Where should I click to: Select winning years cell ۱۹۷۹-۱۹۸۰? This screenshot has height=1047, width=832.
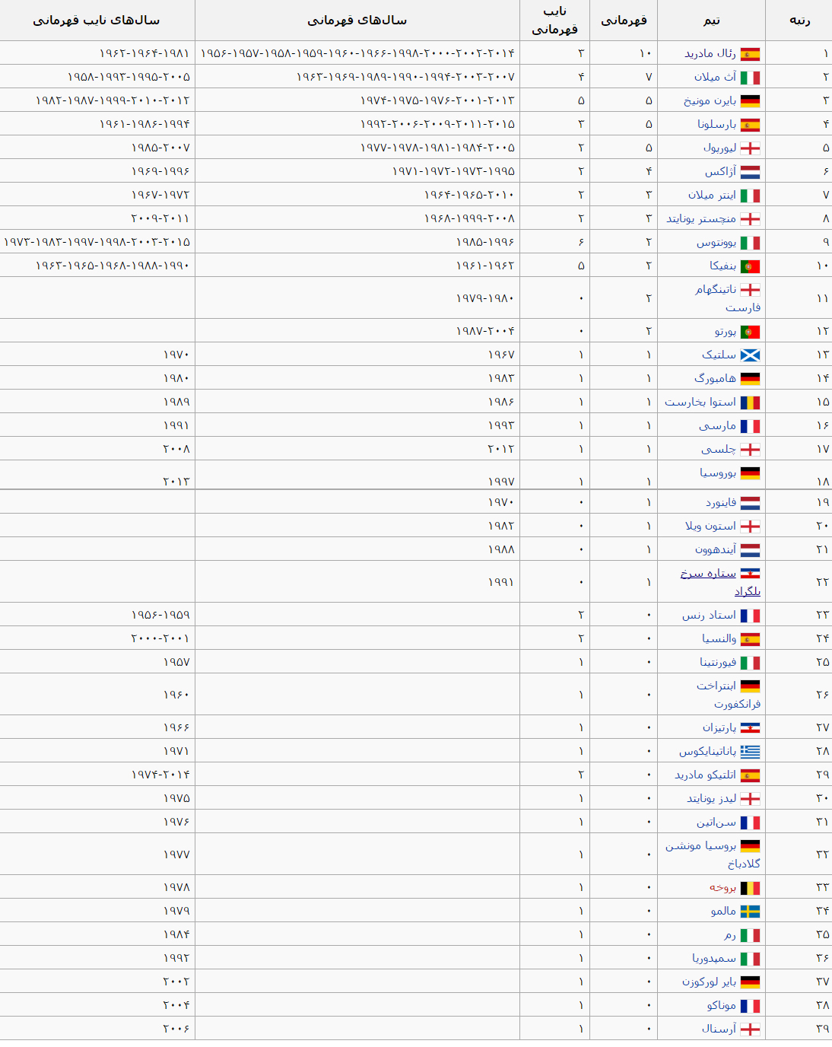(x=357, y=298)
